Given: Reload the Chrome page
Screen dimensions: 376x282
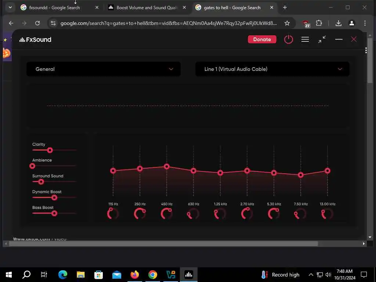Looking at the screenshot, I should (37, 23).
